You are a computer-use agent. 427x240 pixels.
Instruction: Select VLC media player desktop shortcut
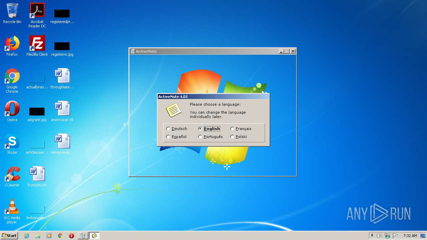[x=12, y=211]
